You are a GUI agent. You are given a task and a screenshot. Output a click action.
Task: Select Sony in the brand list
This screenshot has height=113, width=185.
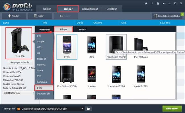click(x=44, y=88)
